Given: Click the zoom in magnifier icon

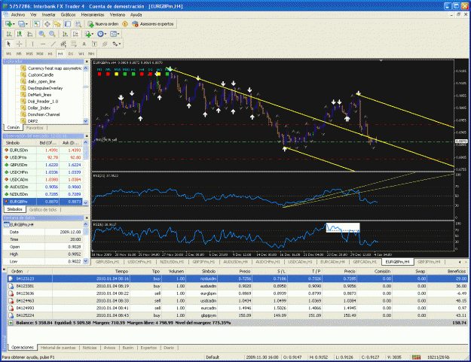Looking at the screenshot, I should 41,34.
